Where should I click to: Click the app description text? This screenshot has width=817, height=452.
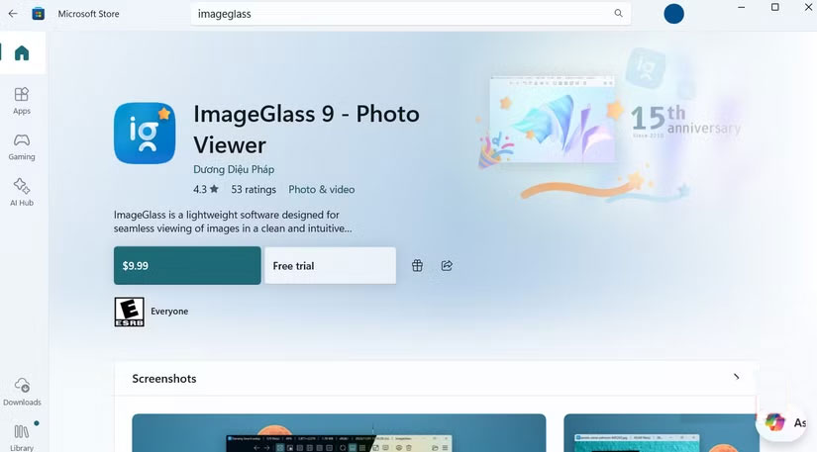pos(233,222)
